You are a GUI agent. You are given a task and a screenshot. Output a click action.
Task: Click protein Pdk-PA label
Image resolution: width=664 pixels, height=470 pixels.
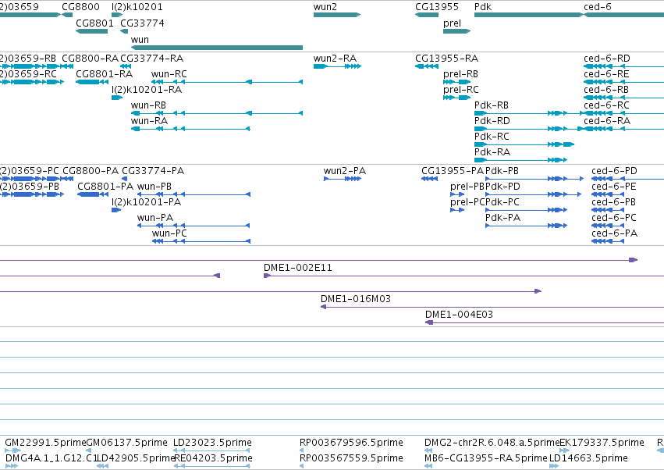[502, 218]
